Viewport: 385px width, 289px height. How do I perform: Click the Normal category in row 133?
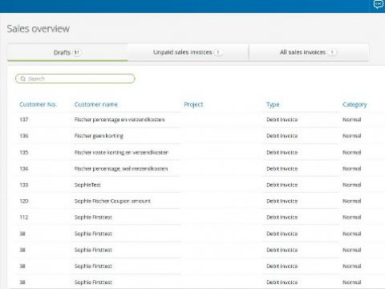pyautogui.click(x=352, y=185)
